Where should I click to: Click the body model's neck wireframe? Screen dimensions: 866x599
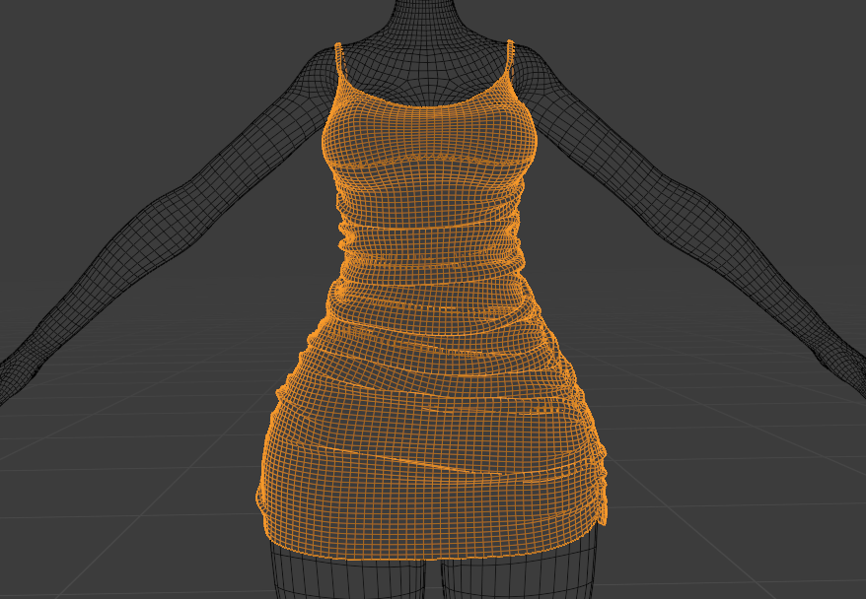tap(426, 22)
